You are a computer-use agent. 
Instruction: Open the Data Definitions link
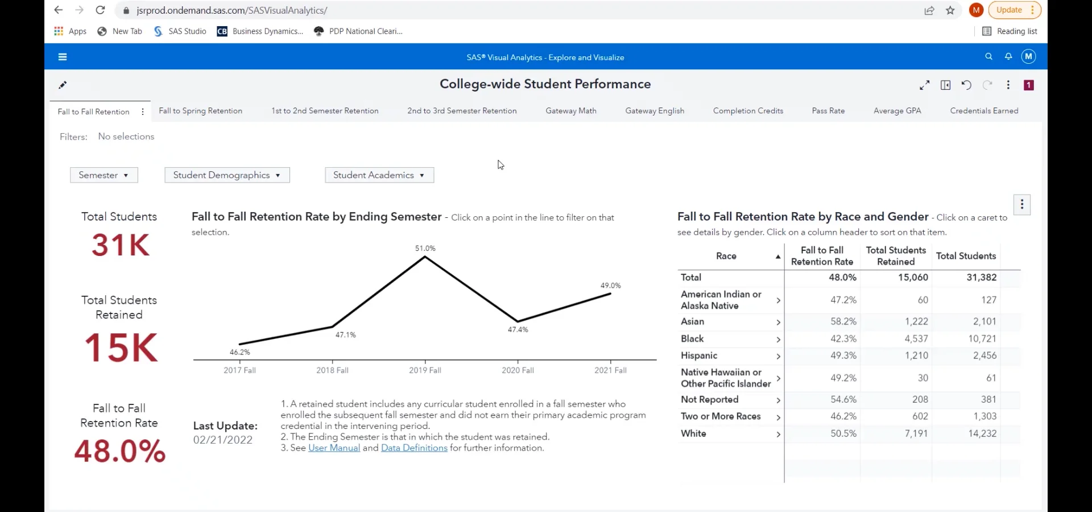point(414,448)
